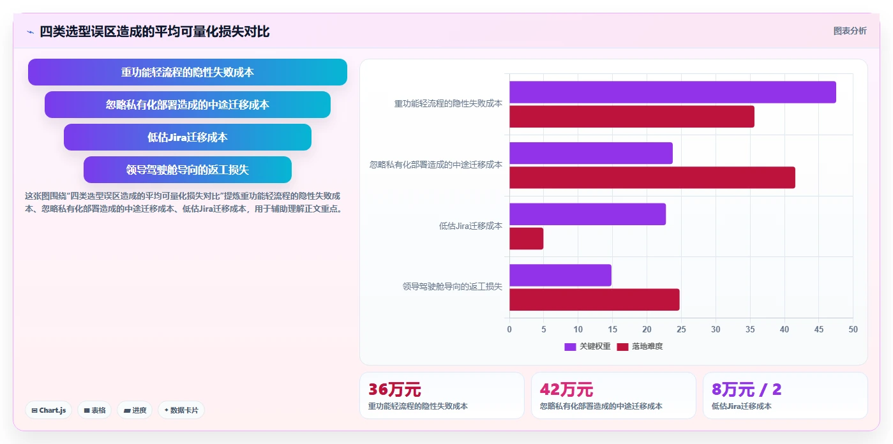Image resolution: width=893 pixels, height=444 pixels.
Task: Select the 低估Jira迁移成本 funnel bar
Action: coord(188,137)
